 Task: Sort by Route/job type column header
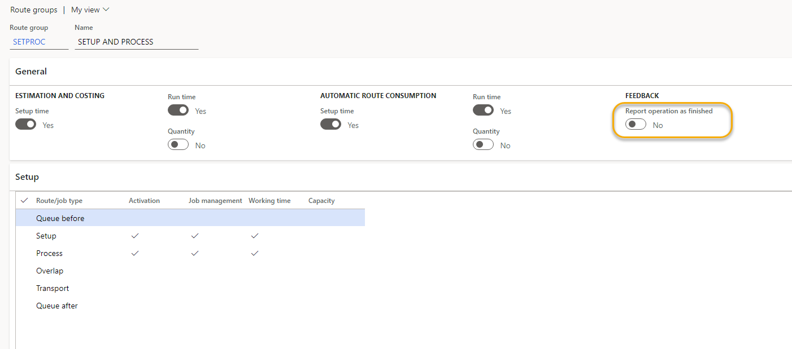click(x=59, y=201)
